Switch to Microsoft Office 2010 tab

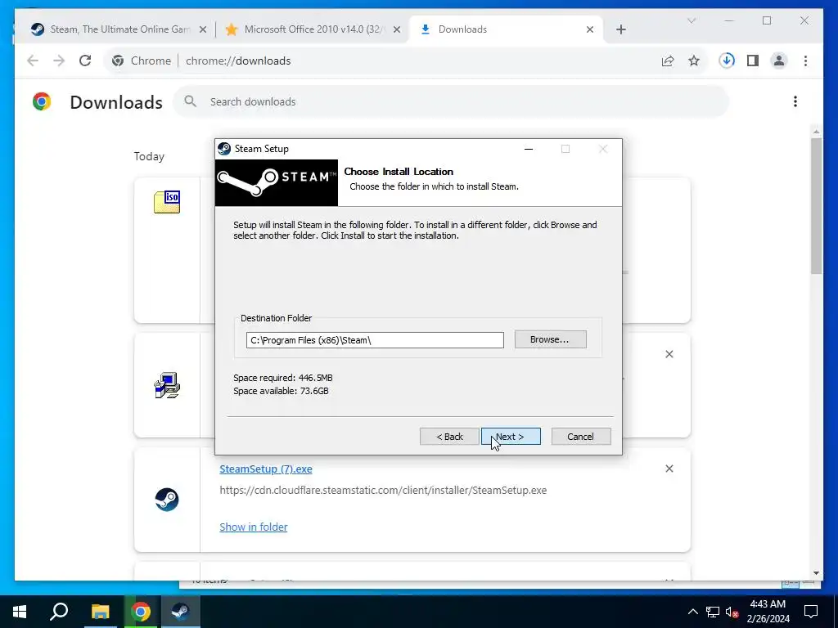[313, 29]
